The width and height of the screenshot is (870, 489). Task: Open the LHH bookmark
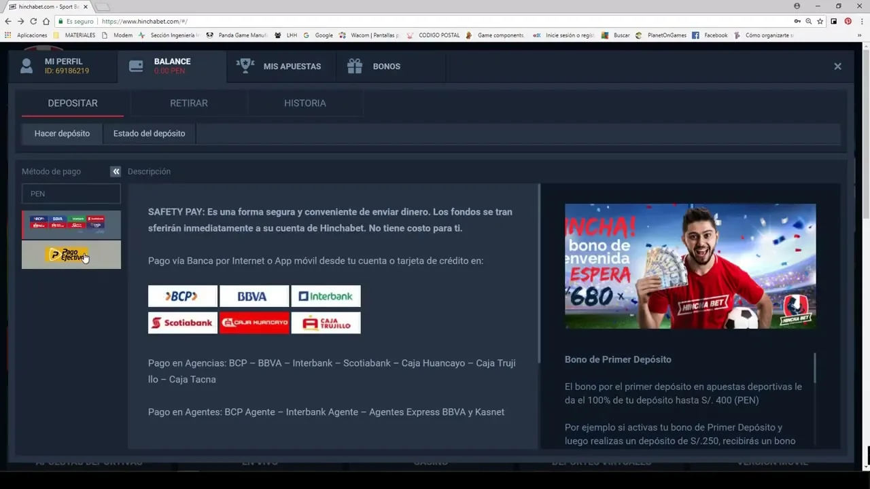point(286,35)
